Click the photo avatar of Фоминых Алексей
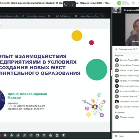Image resolution: width=139 pixels, height=139 pixels. tap(117, 101)
